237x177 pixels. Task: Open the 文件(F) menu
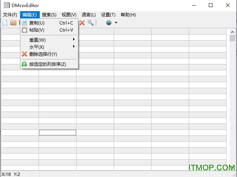pos(10,15)
